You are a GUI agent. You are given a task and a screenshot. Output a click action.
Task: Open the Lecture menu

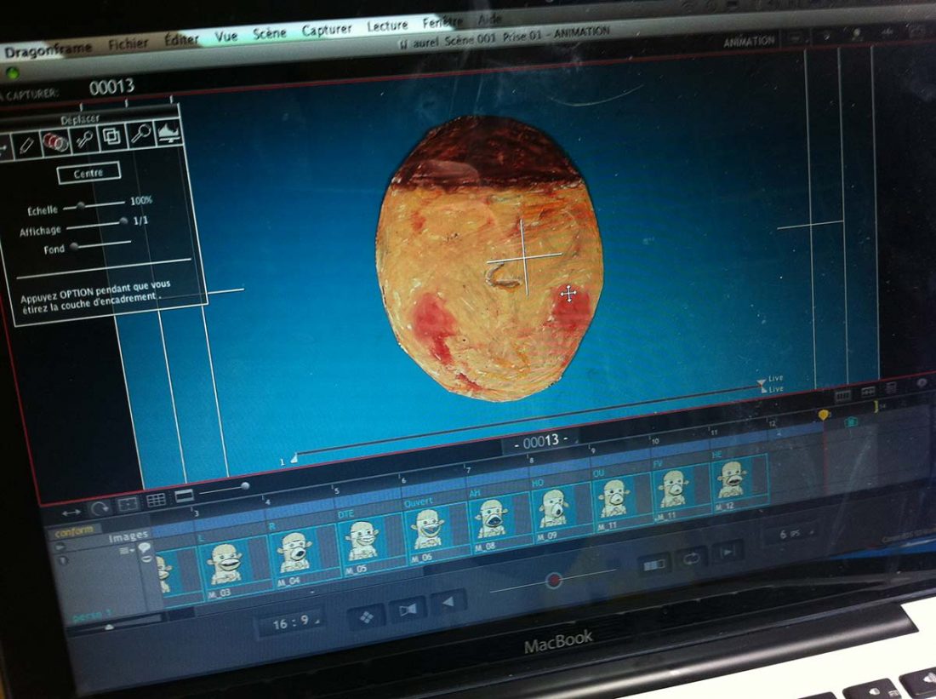(387, 26)
